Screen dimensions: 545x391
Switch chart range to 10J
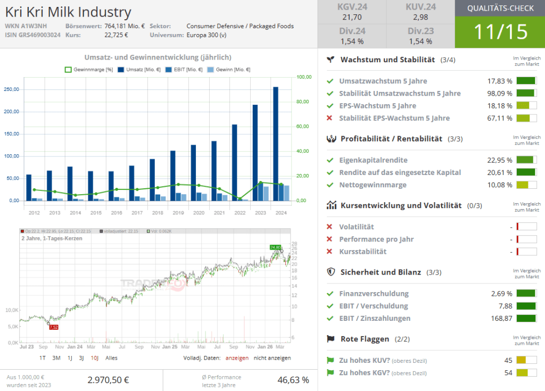point(95,358)
